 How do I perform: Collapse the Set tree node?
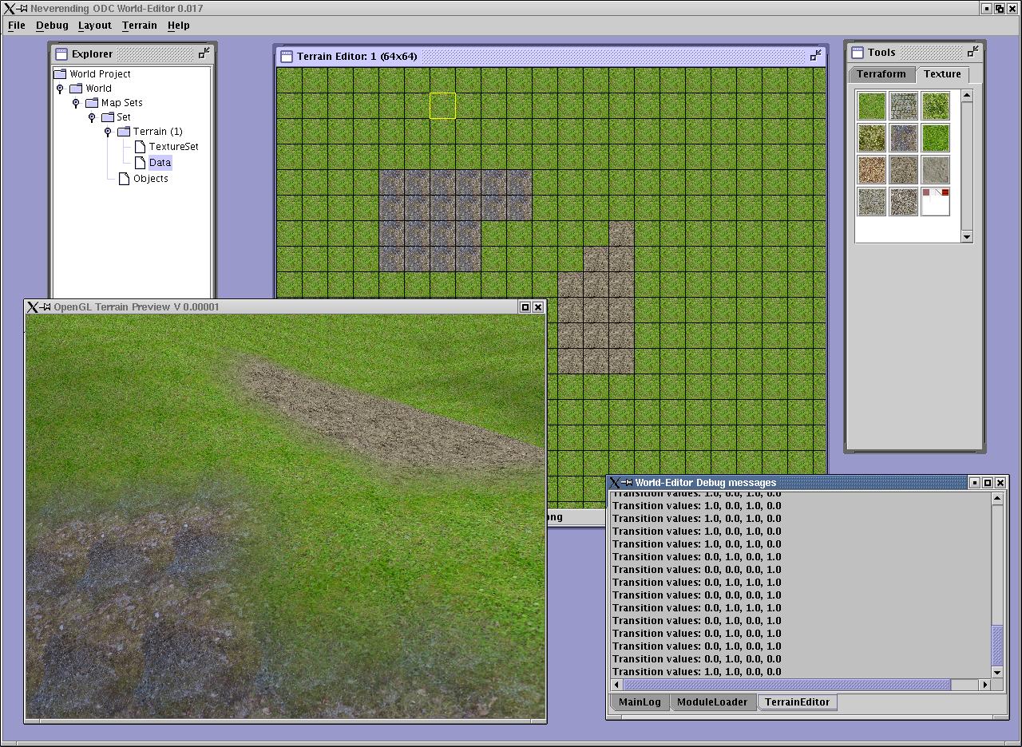click(x=92, y=117)
